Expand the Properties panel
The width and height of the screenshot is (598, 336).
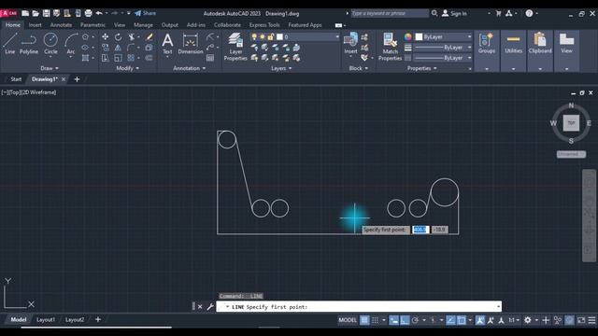click(421, 68)
